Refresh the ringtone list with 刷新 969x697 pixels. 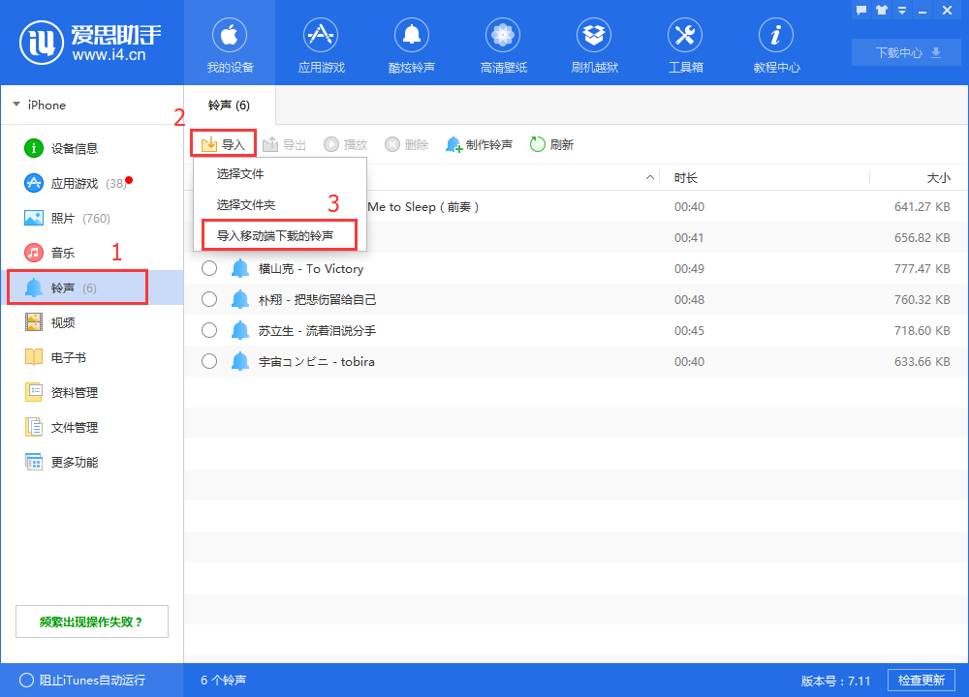pyautogui.click(x=551, y=143)
